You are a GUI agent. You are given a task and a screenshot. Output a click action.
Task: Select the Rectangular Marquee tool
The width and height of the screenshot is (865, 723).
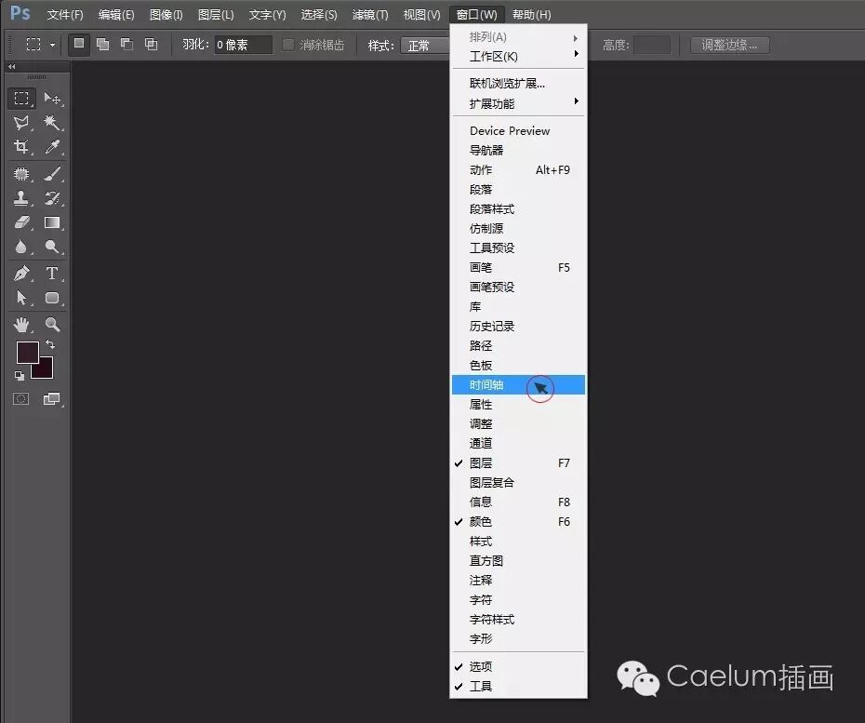coord(20,98)
